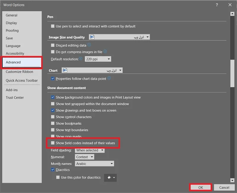Click Word document icon in Image Size dropdown
The width and height of the screenshot is (237, 193).
point(92,37)
